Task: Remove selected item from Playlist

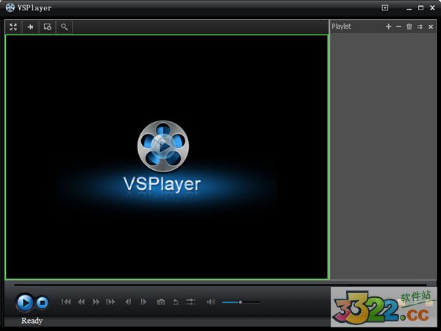Action: pyautogui.click(x=398, y=26)
